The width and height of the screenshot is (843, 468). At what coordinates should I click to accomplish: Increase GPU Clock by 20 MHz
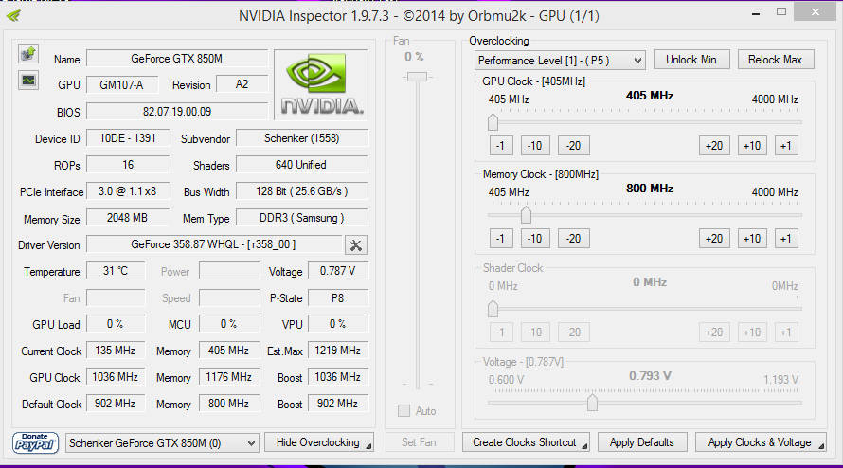[x=714, y=146]
